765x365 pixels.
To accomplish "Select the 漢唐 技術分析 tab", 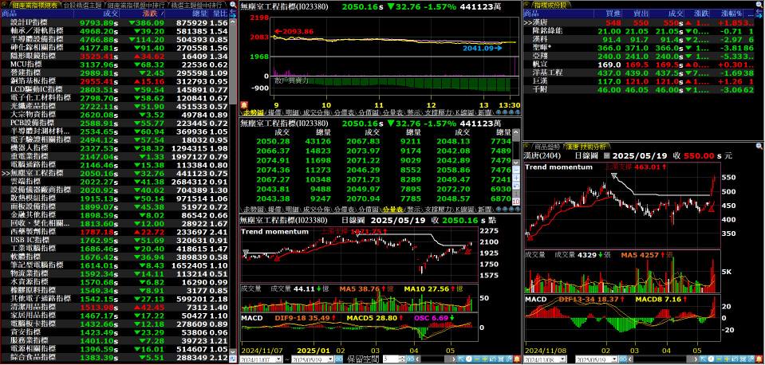I will 586,146.
